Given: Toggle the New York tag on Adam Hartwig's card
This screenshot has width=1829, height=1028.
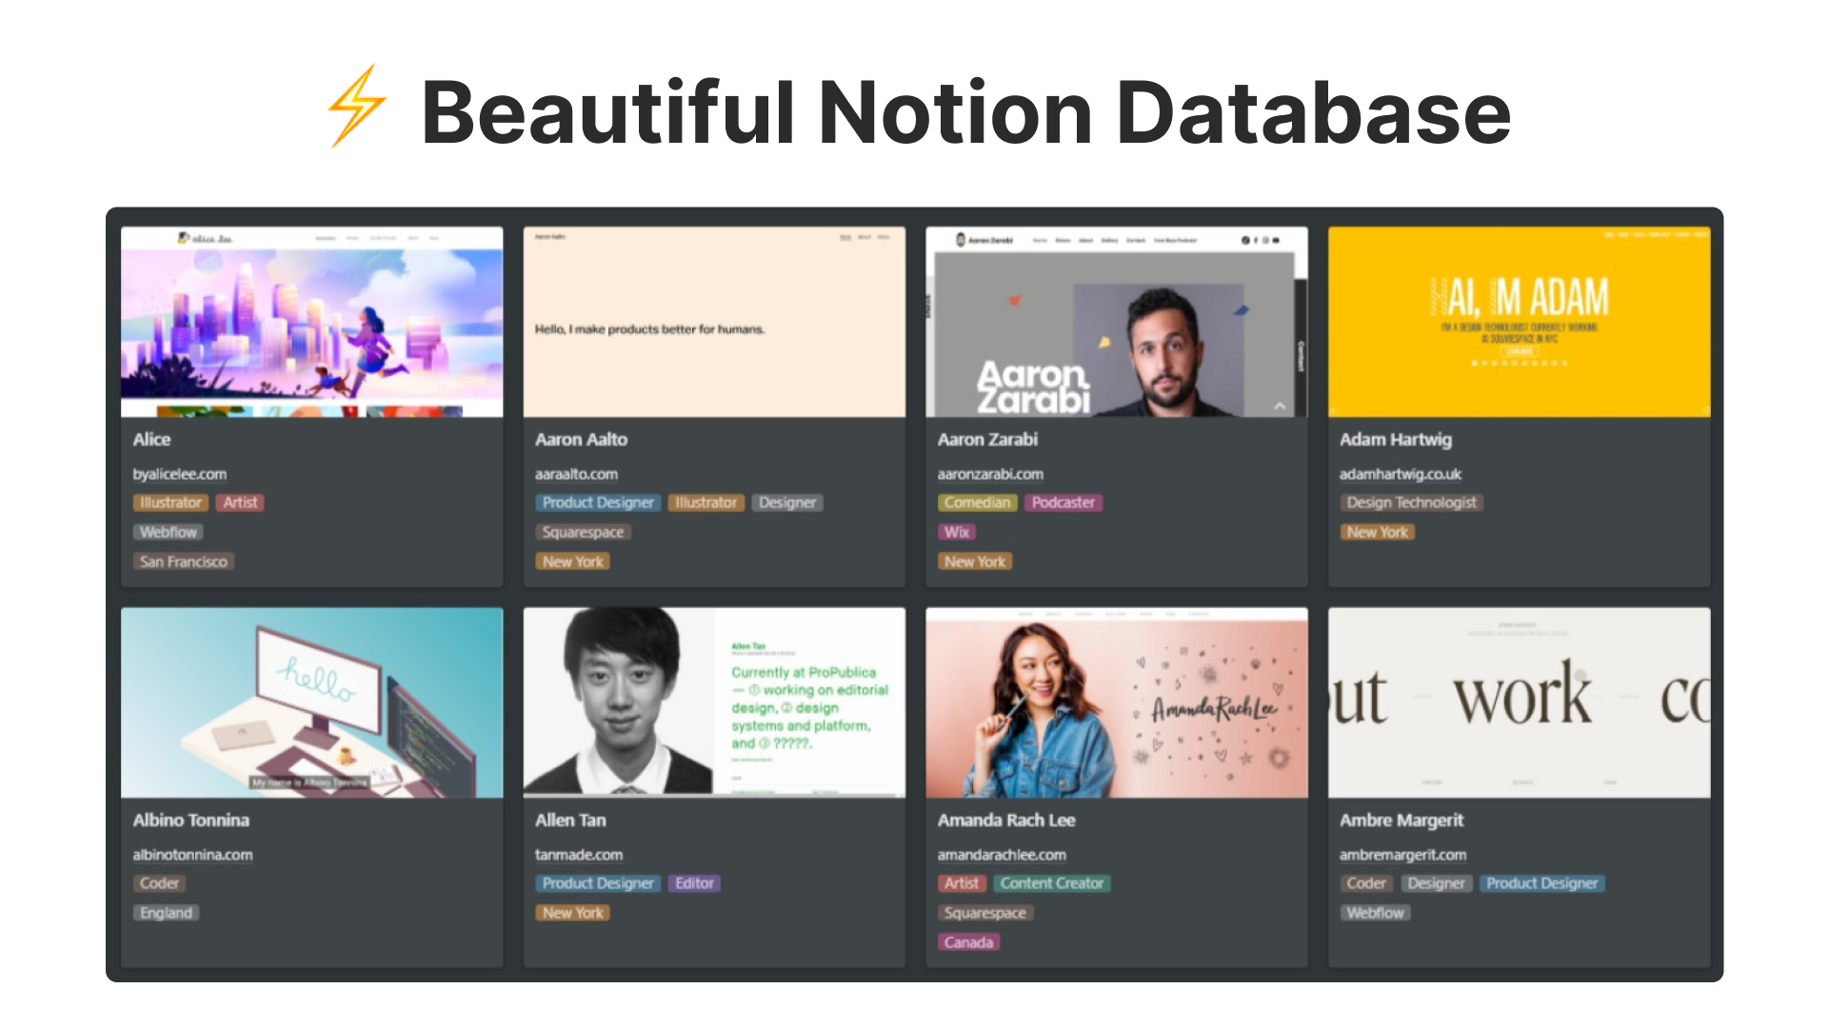Looking at the screenshot, I should (1378, 531).
